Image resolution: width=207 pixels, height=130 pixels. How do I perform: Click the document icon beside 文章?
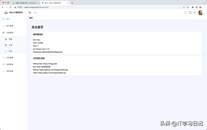point(6,45)
